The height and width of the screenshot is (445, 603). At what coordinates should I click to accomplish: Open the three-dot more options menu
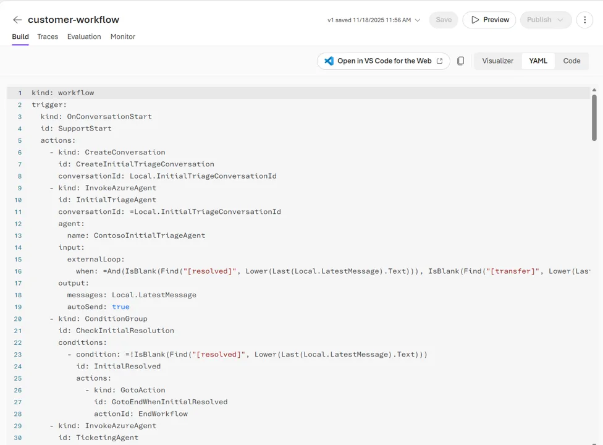coord(584,20)
